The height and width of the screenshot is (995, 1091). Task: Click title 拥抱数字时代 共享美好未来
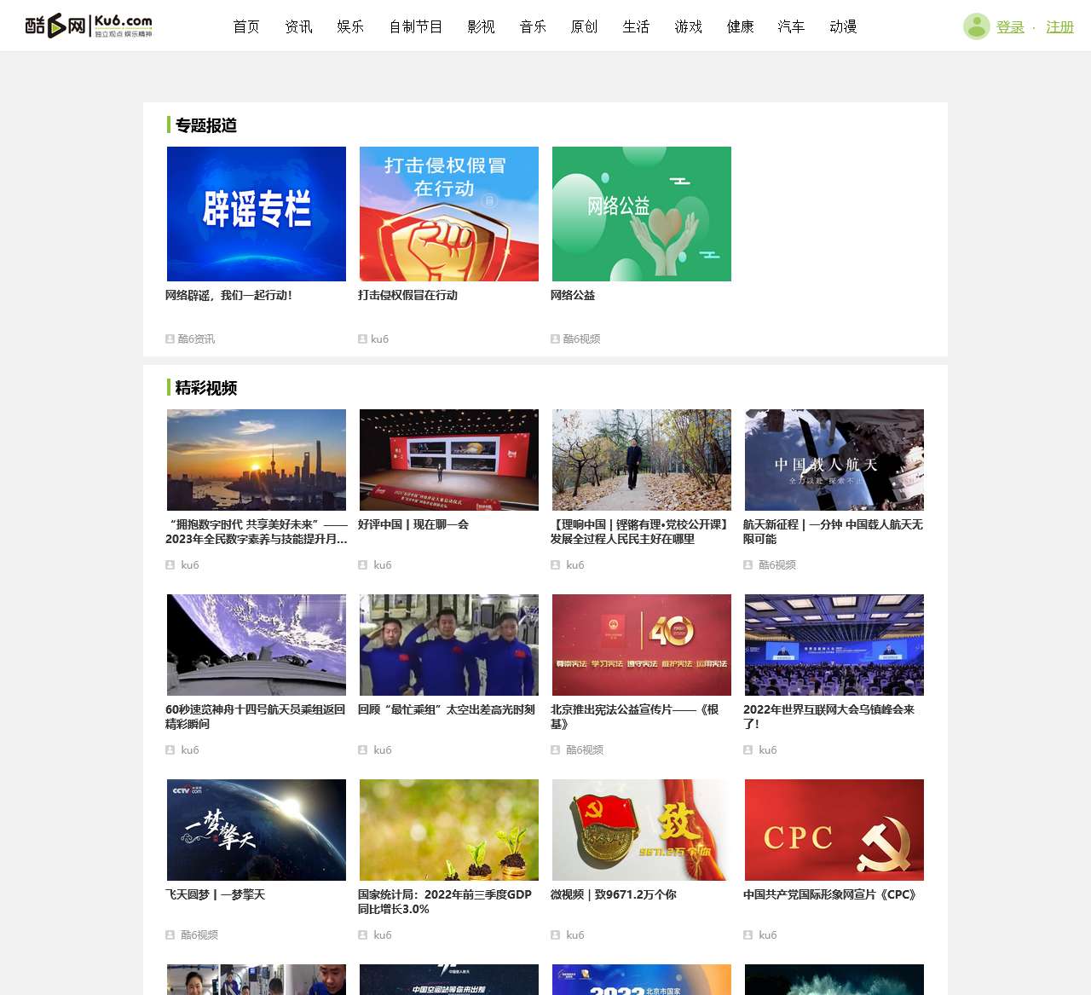pyautogui.click(x=257, y=531)
